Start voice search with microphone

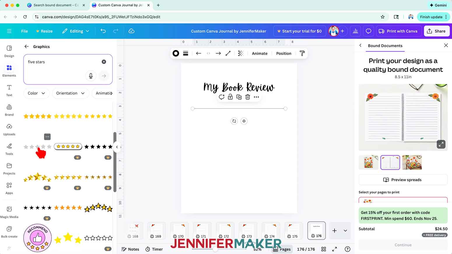91,76
